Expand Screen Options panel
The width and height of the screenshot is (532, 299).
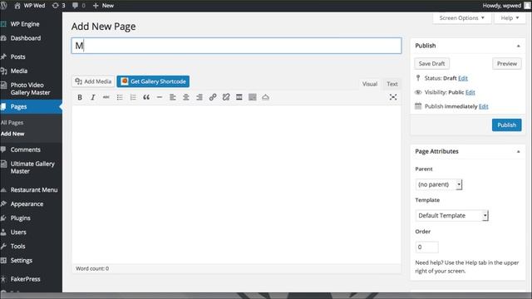[x=462, y=18]
